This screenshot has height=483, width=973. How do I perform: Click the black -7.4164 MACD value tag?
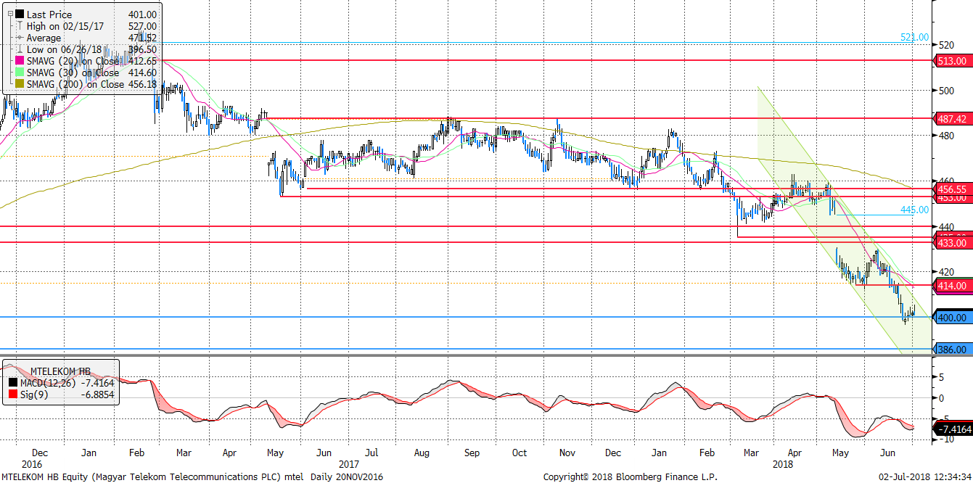tap(952, 429)
